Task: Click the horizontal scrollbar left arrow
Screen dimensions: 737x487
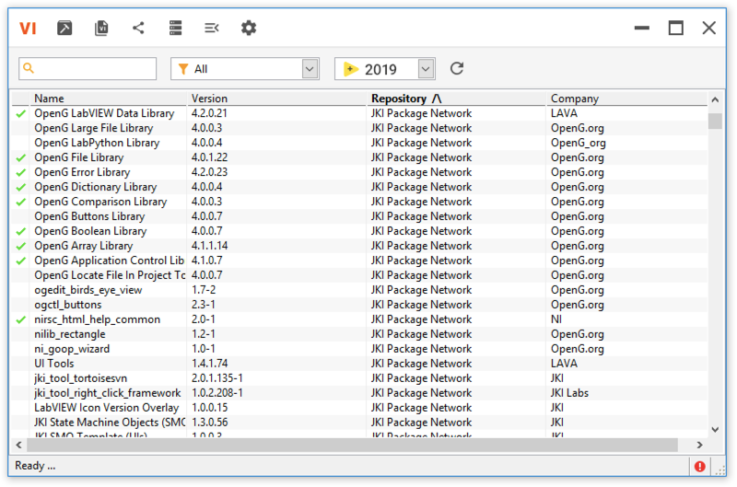Action: click(18, 445)
